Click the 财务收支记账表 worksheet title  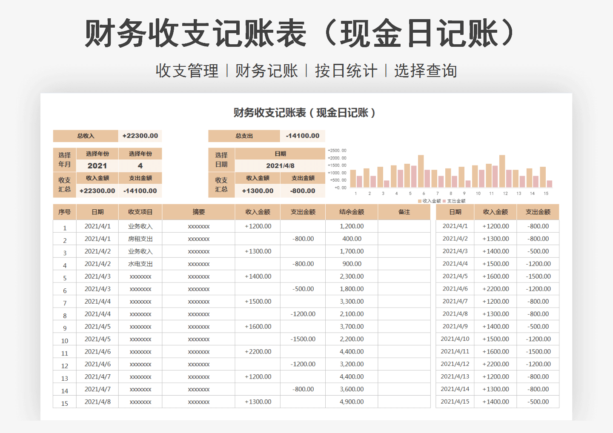pyautogui.click(x=305, y=114)
